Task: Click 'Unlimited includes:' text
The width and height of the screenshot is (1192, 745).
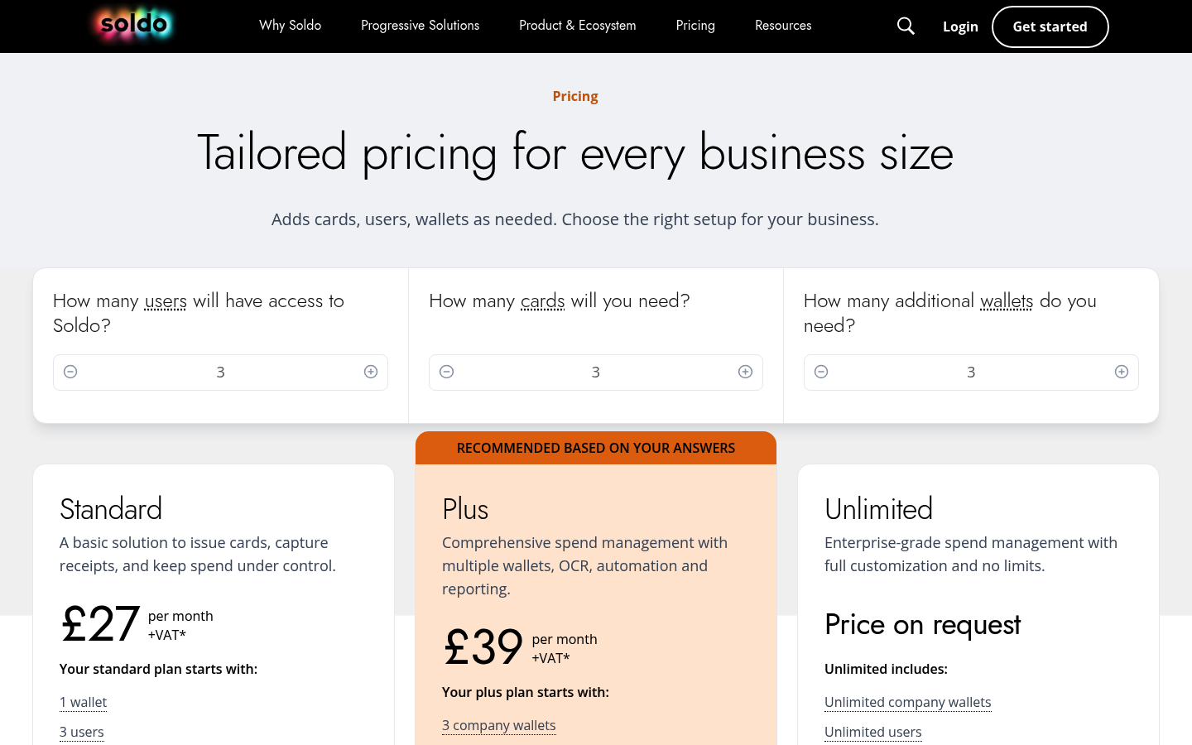Action: [886, 669]
